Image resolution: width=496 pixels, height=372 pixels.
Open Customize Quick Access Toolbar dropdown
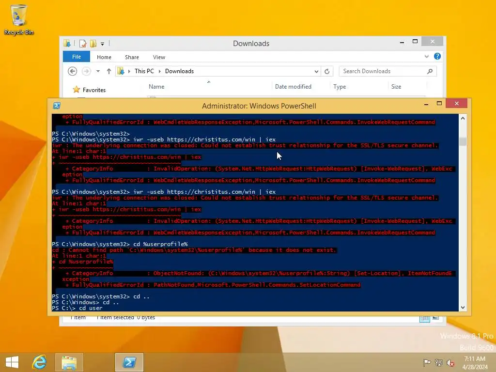pyautogui.click(x=103, y=44)
